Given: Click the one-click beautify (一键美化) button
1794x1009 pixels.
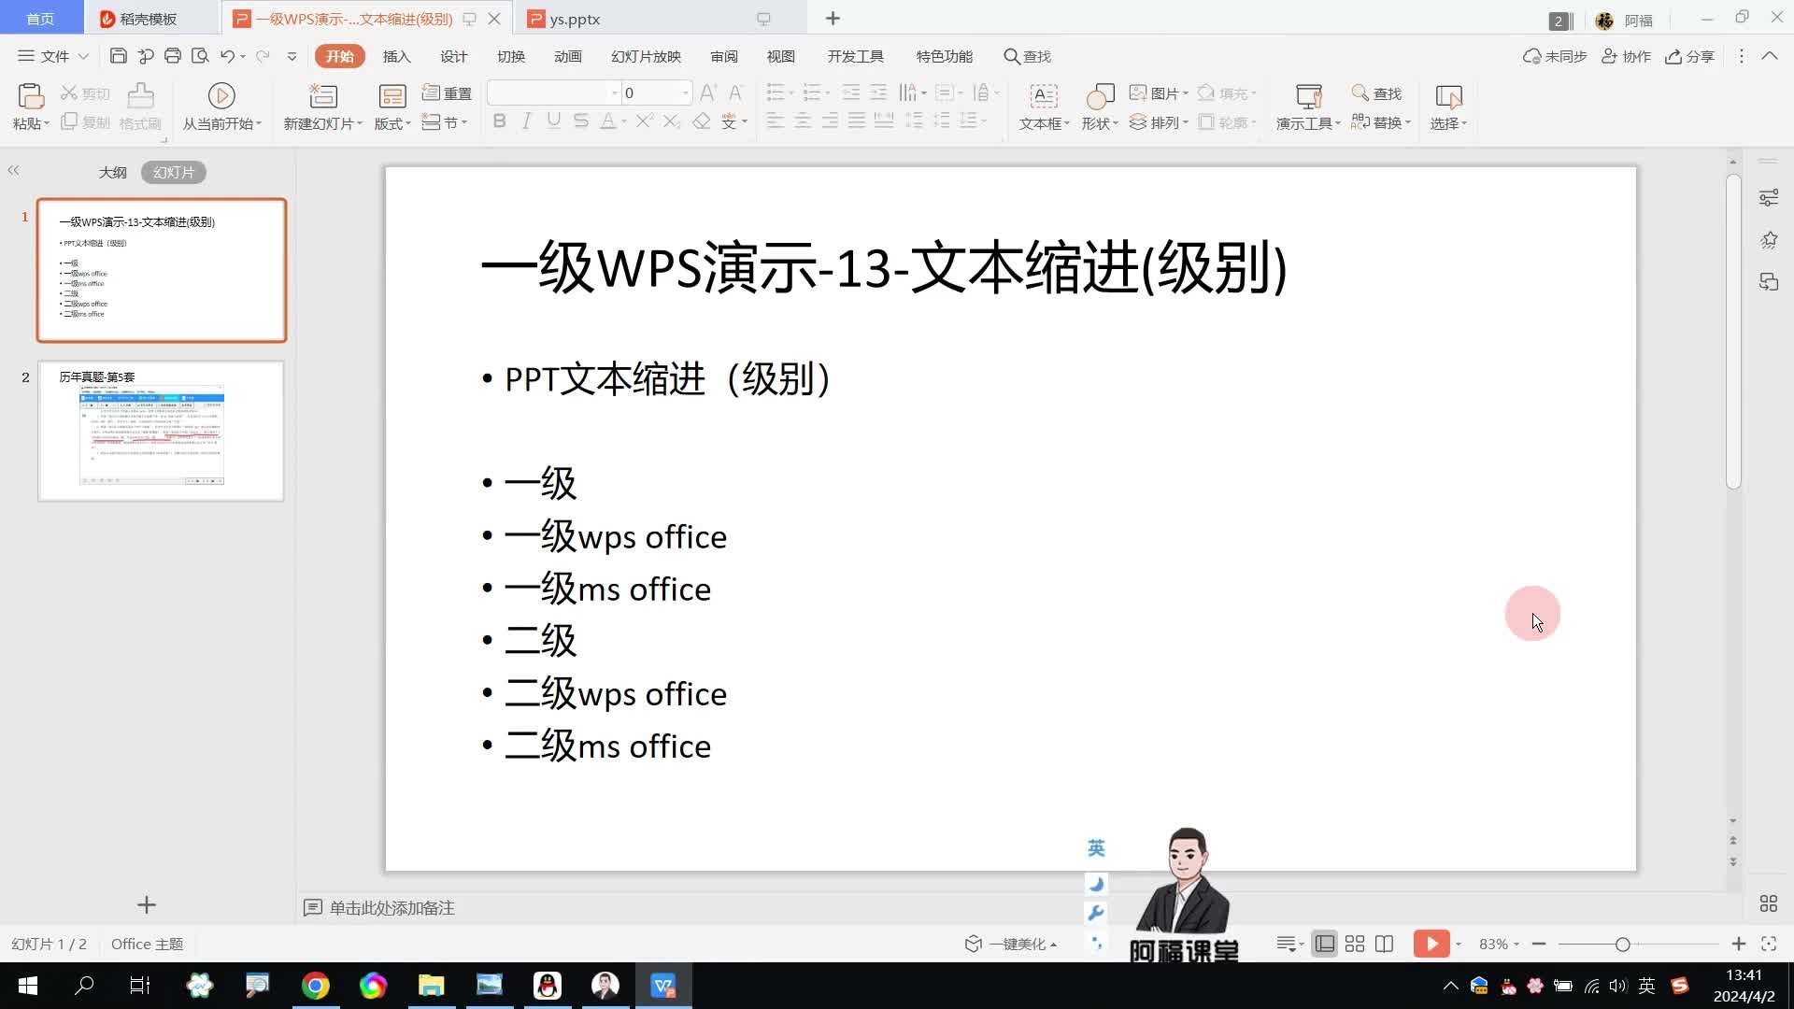Looking at the screenshot, I should point(1011,944).
